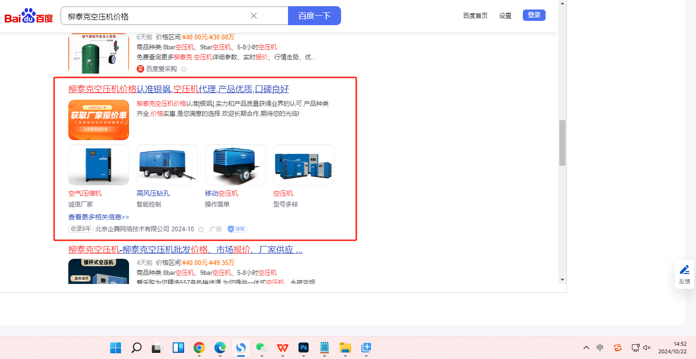Launch Google Chrome from taskbar
This screenshot has width=696, height=359.
click(x=199, y=348)
